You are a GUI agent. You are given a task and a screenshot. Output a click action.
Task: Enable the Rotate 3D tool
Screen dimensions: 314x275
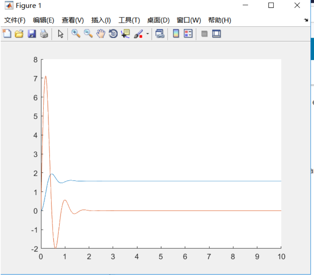[113, 34]
